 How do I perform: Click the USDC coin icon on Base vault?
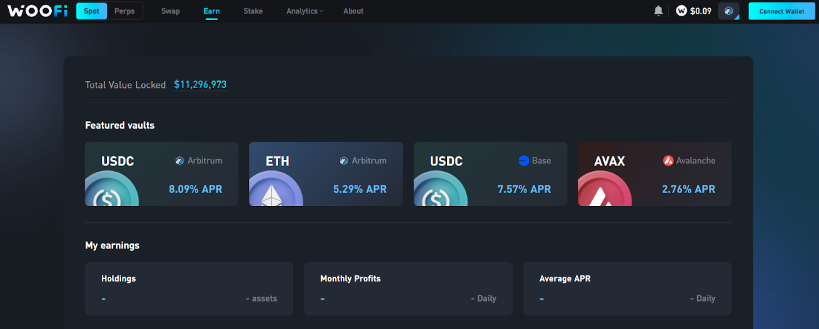(440, 189)
